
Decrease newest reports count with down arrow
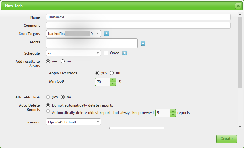tap(173, 115)
